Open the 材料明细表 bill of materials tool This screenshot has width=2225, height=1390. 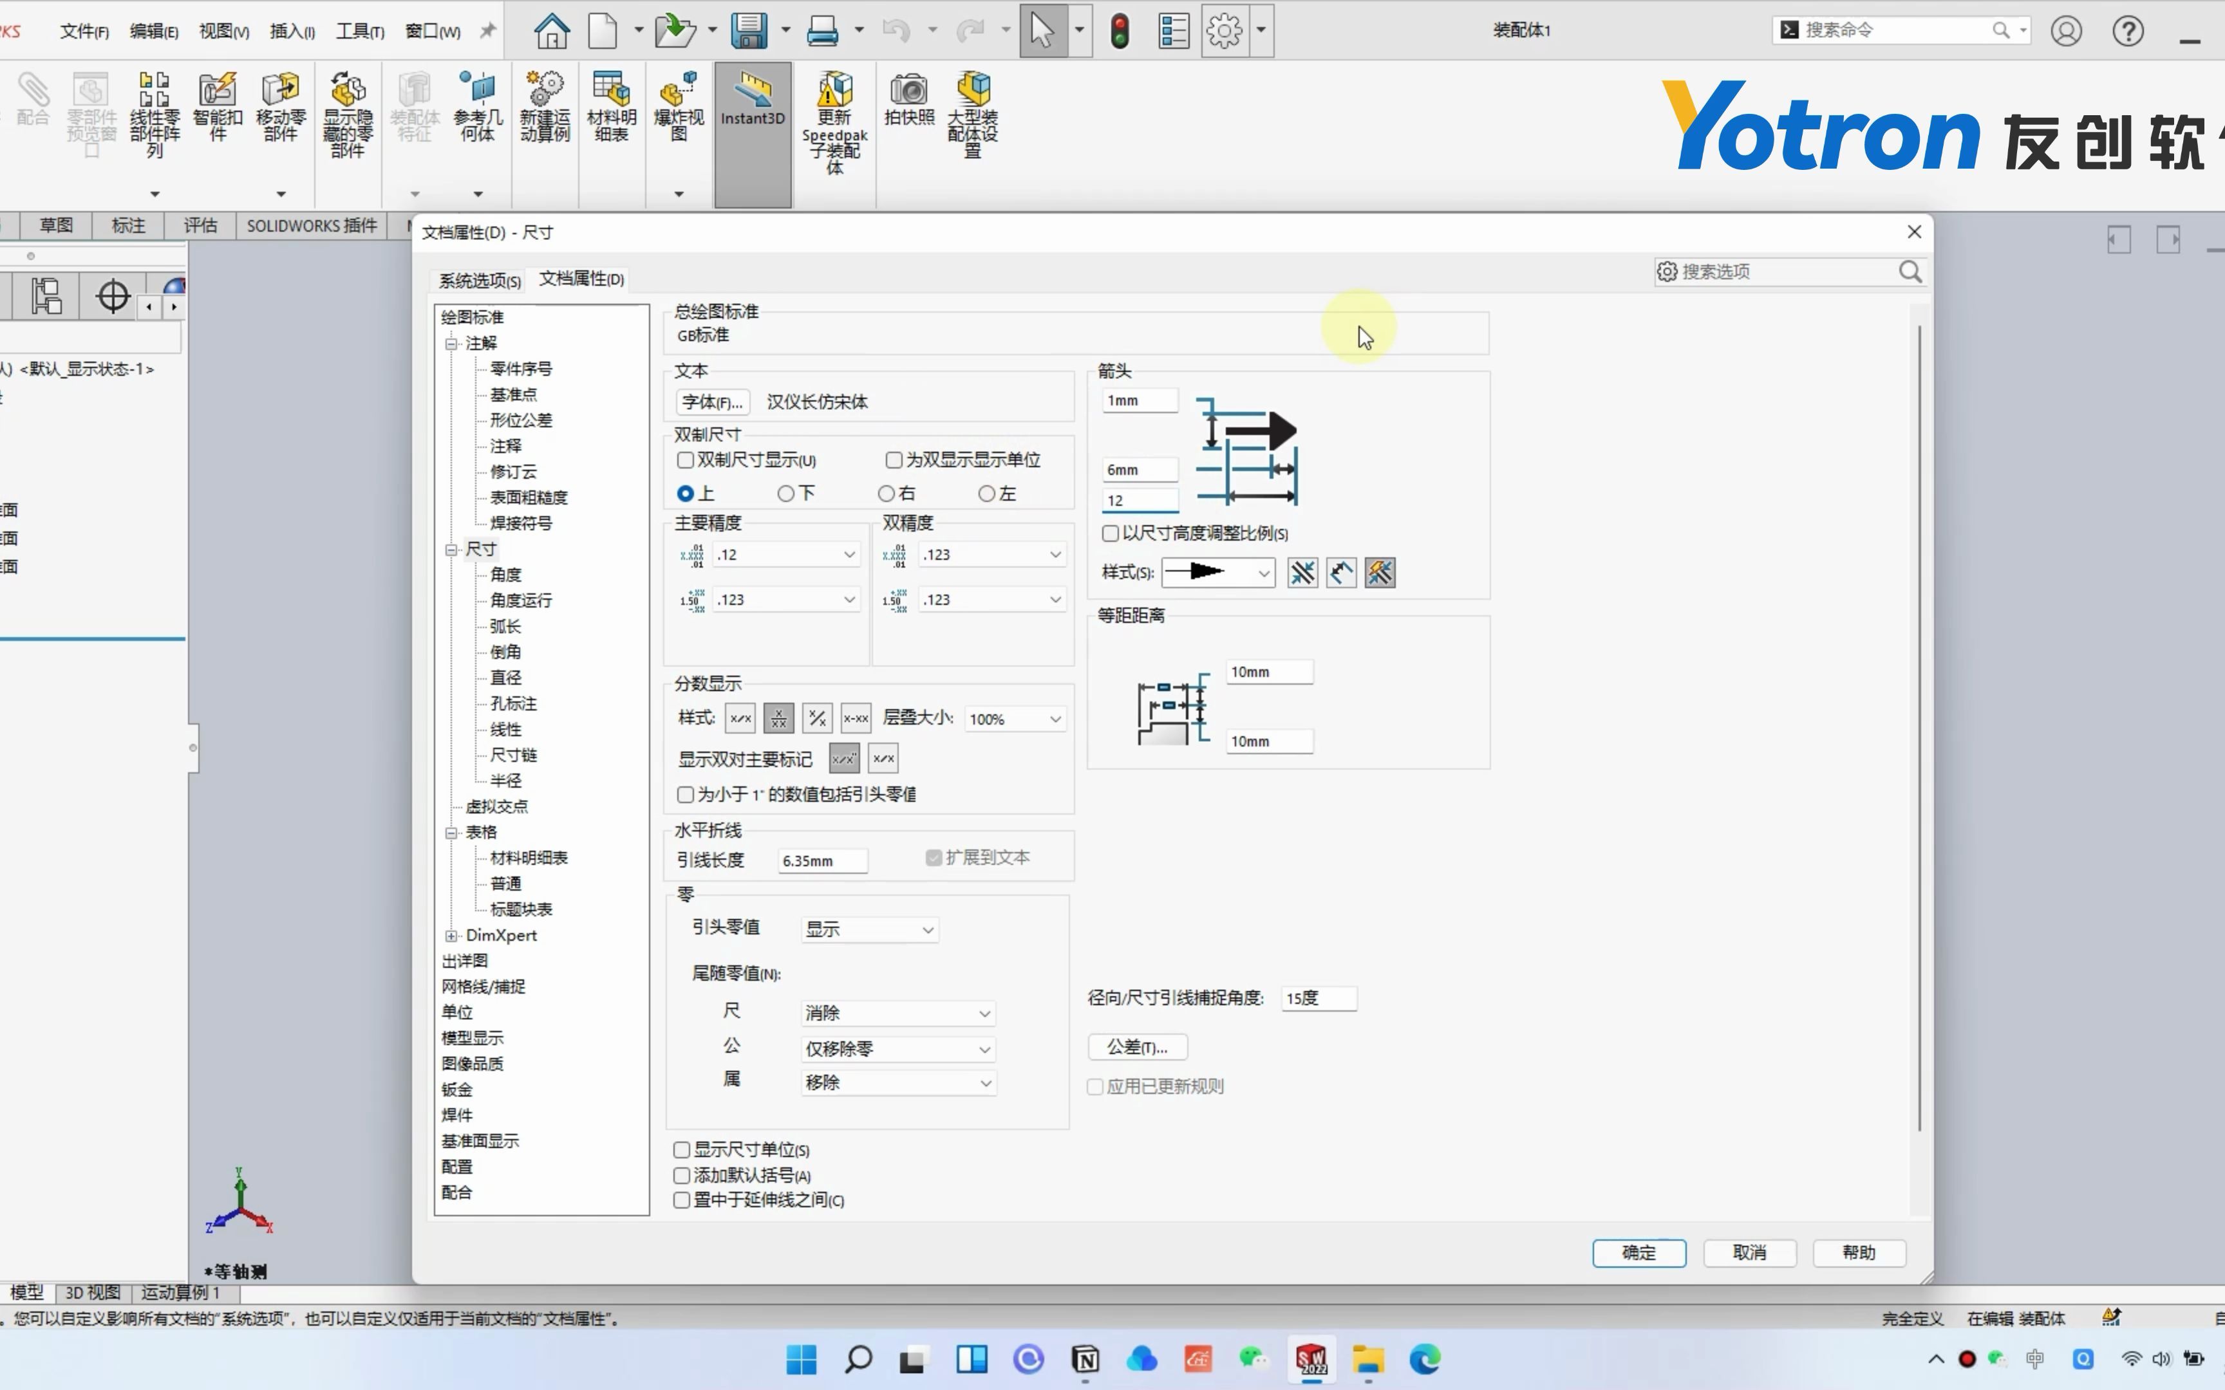[610, 106]
